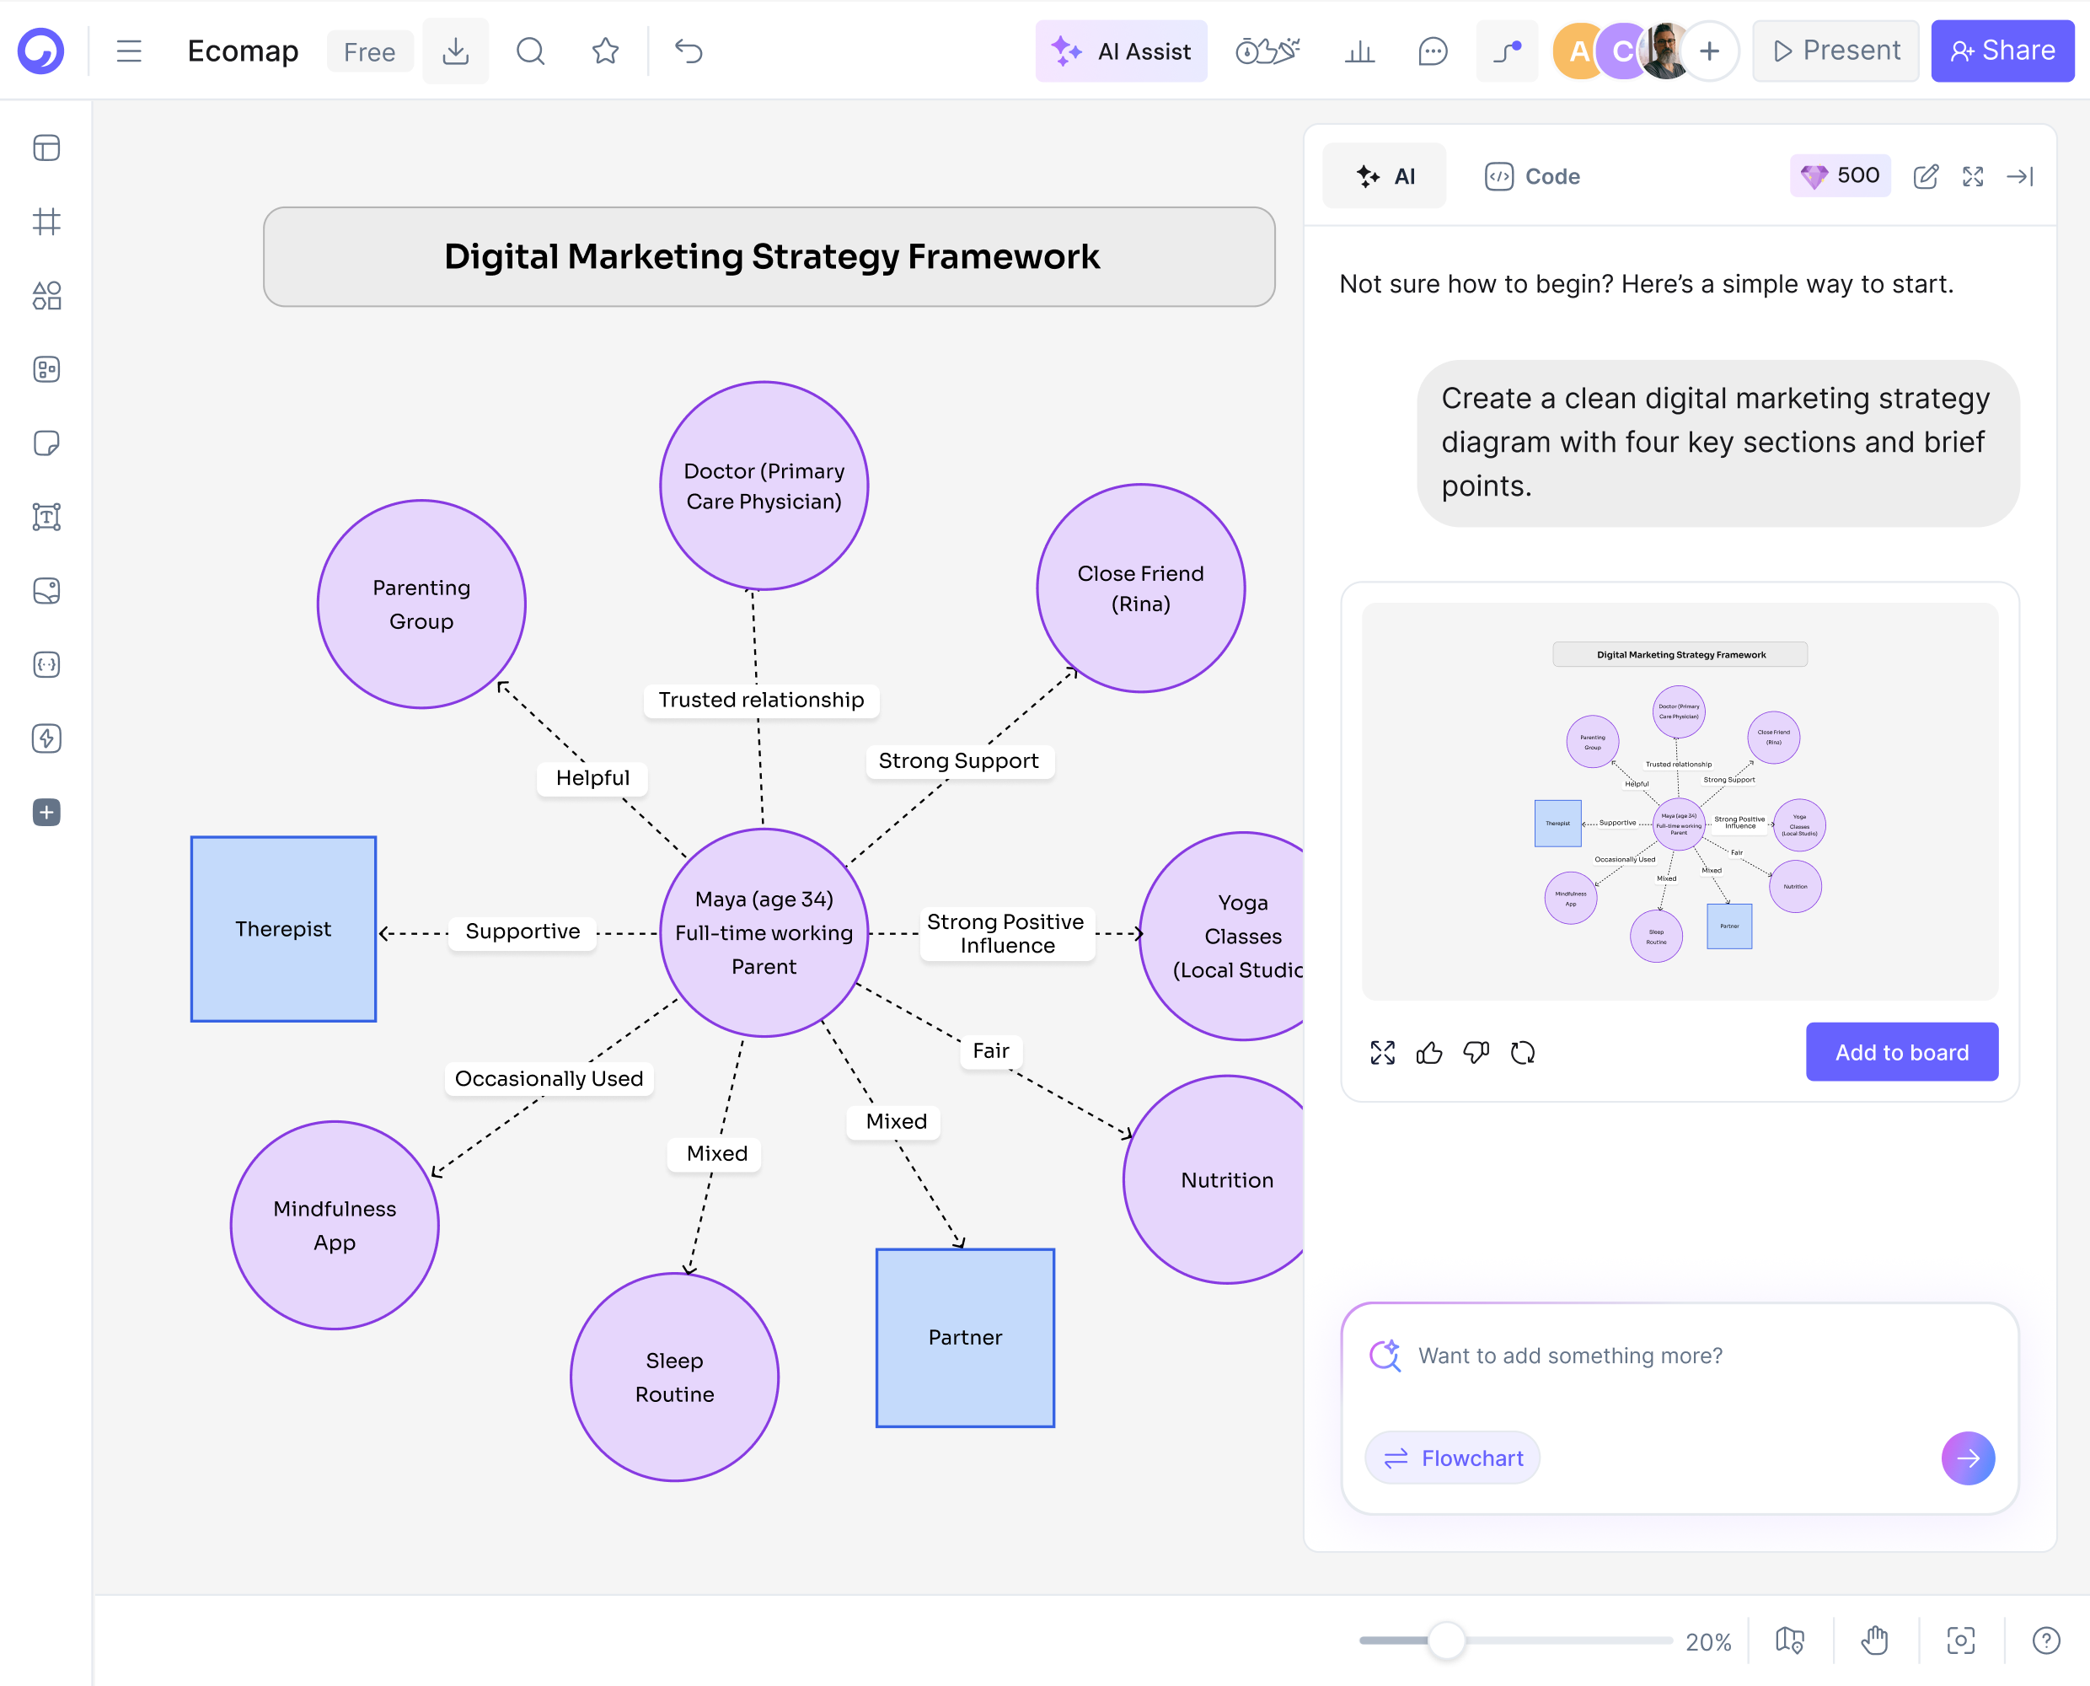Send the AI prompt with arrow button
Screen dimensions: 2090x1686
coord(1968,1457)
